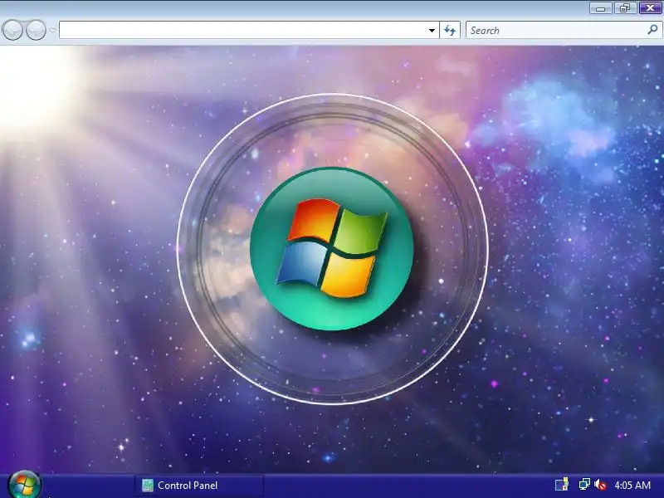Click the Forward navigation arrow button
Screen dimensions: 664x498
click(36, 31)
